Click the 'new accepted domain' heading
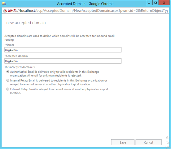 [26, 23]
